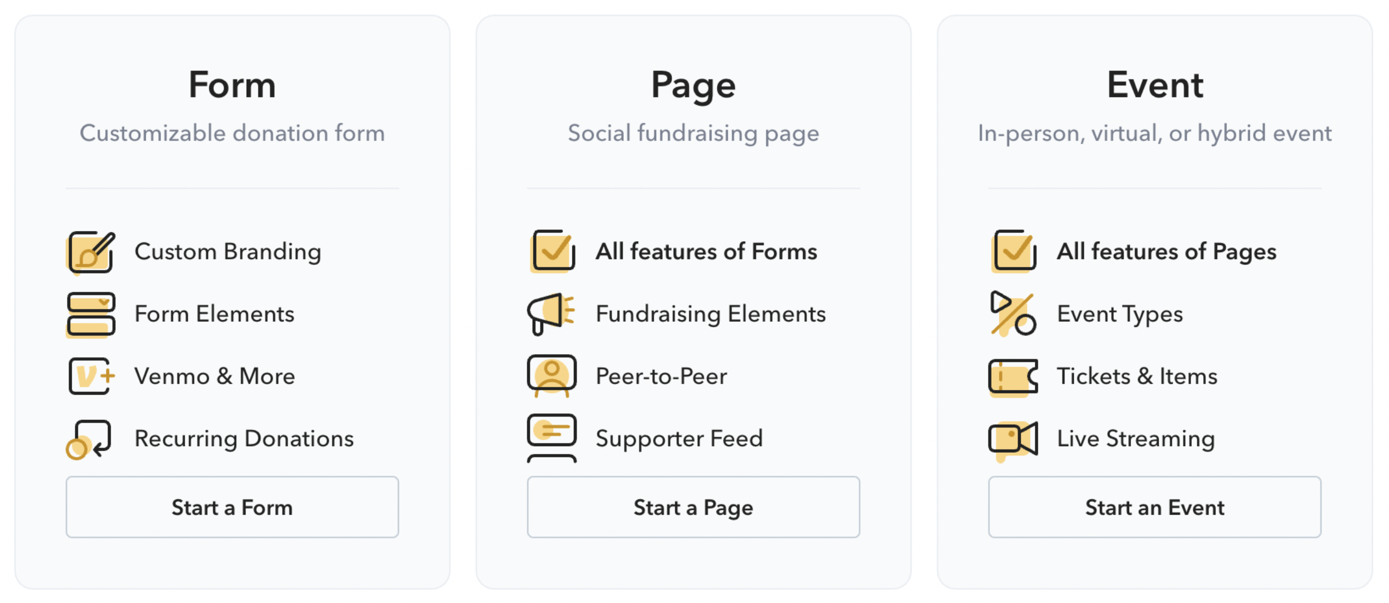The width and height of the screenshot is (1389, 603).
Task: Open the Recurring Donations feature text
Action: [244, 439]
